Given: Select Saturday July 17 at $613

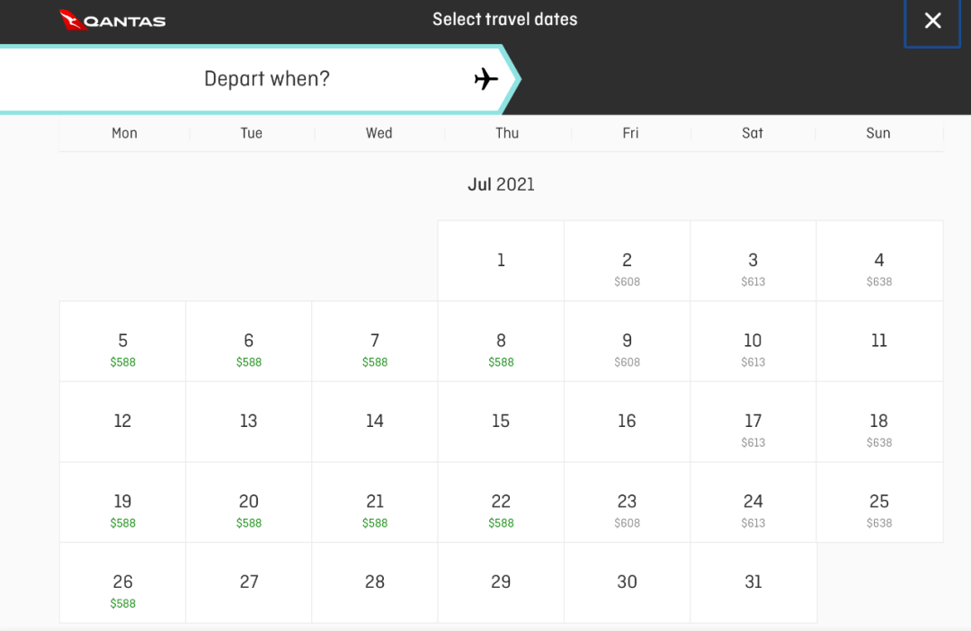Looking at the screenshot, I should [x=753, y=428].
